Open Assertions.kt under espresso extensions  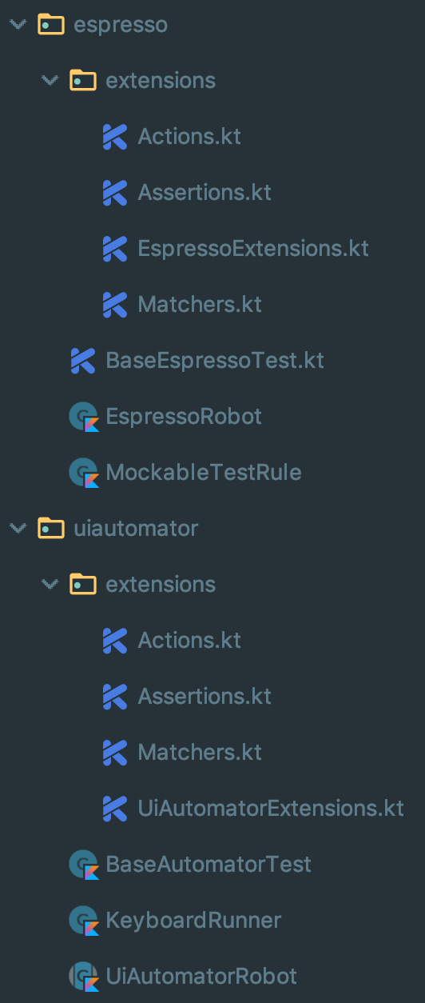tap(205, 193)
